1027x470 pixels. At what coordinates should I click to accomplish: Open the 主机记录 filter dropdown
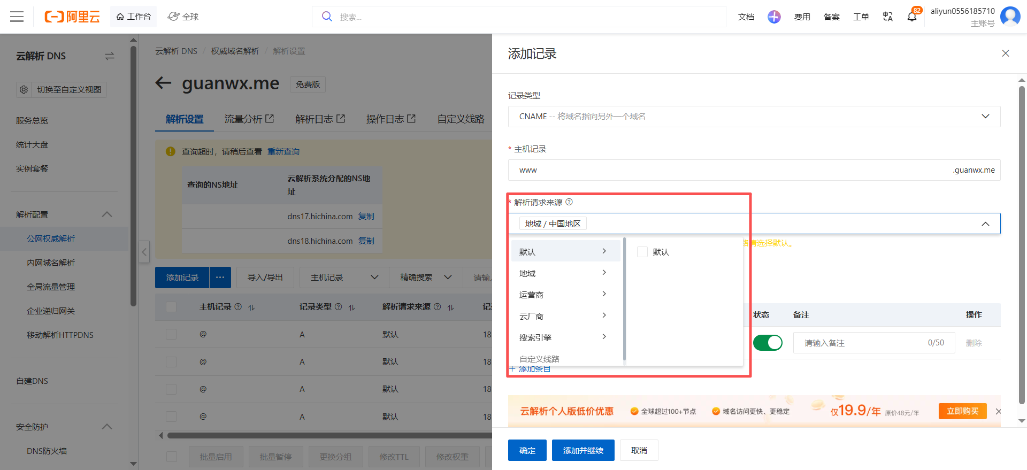pyautogui.click(x=344, y=278)
